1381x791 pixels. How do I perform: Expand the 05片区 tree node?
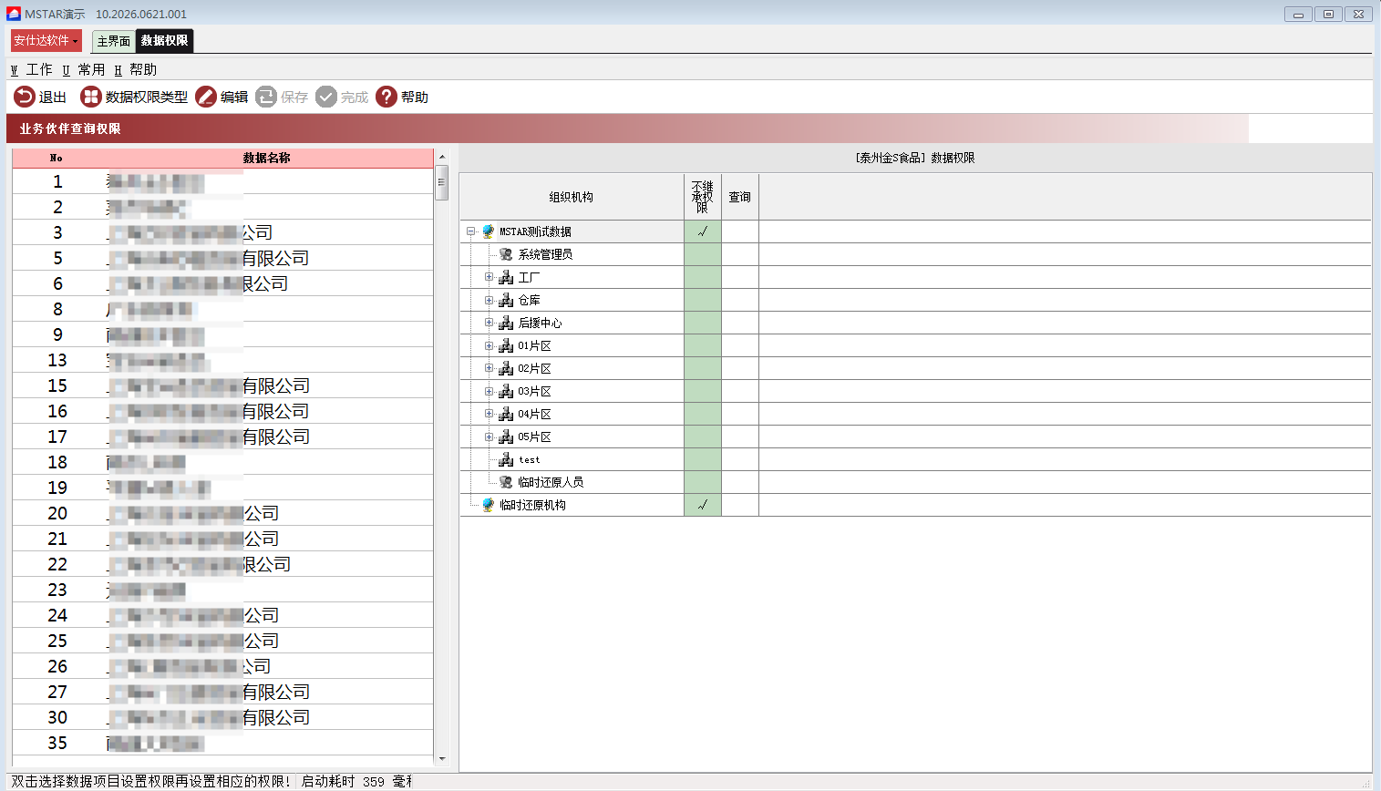coord(489,437)
